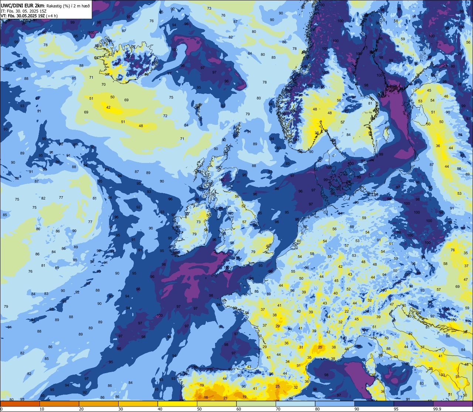Viewport: 473px width, 412px height.
Task: Click the legend tick label '80'
Action: coord(317,409)
